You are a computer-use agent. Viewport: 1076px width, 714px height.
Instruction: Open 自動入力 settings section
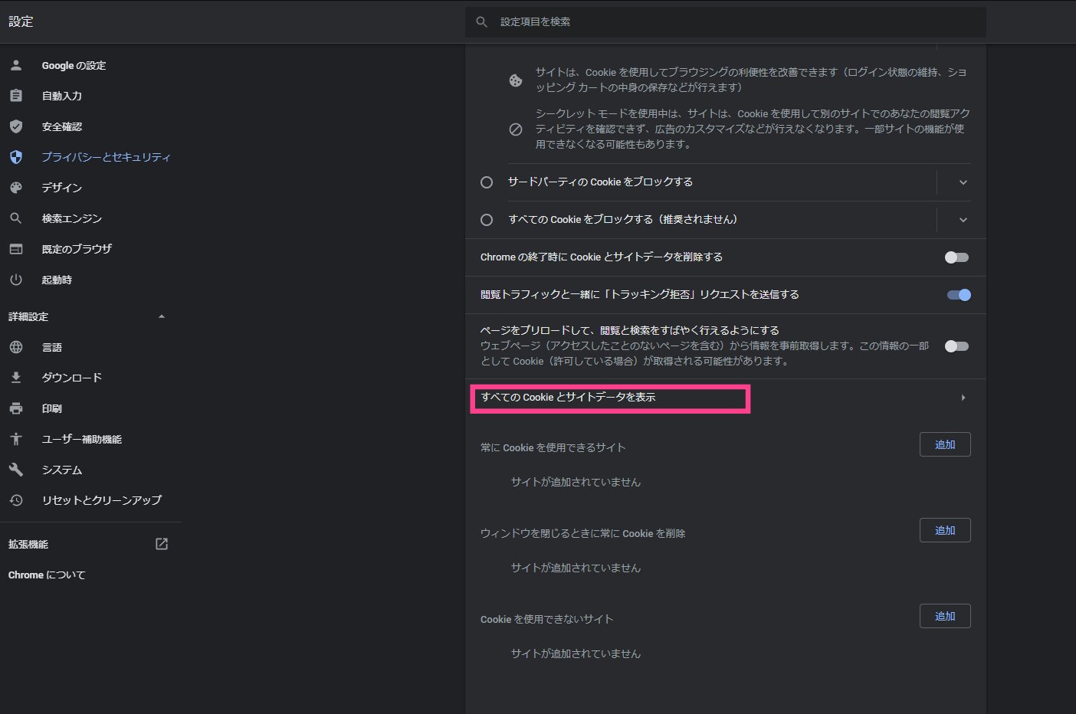62,96
